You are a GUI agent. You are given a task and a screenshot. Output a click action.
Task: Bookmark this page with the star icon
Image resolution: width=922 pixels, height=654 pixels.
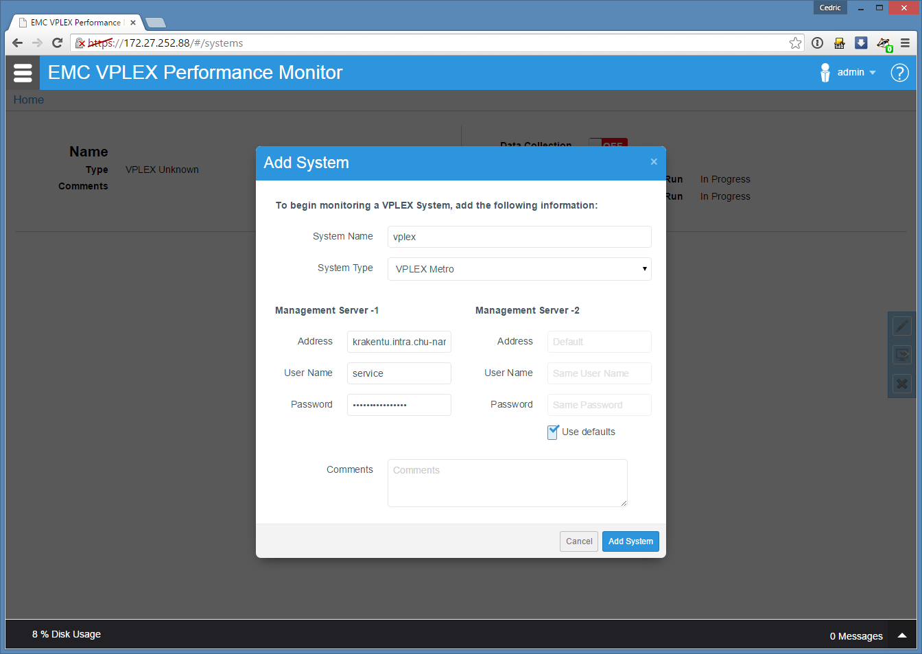[x=795, y=43]
